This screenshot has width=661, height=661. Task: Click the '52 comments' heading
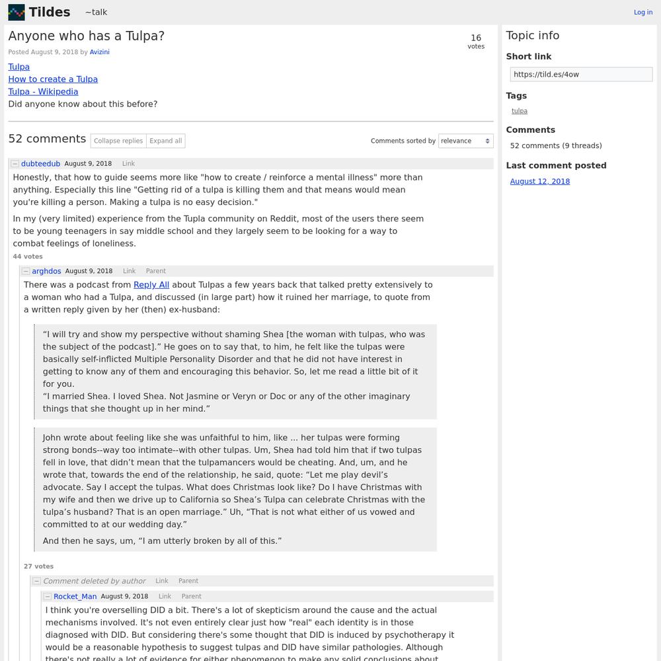point(47,139)
